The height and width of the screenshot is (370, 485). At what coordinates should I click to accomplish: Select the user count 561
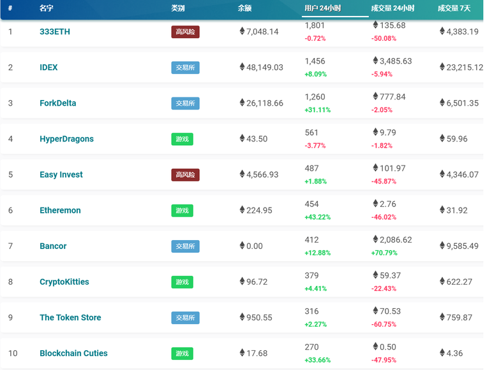point(311,132)
